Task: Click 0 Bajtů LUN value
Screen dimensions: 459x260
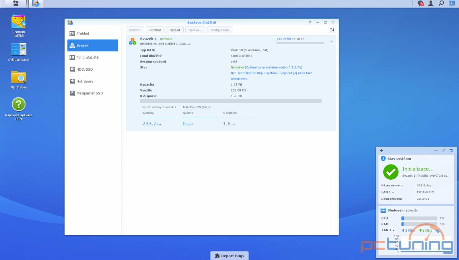Action: tap(188, 124)
